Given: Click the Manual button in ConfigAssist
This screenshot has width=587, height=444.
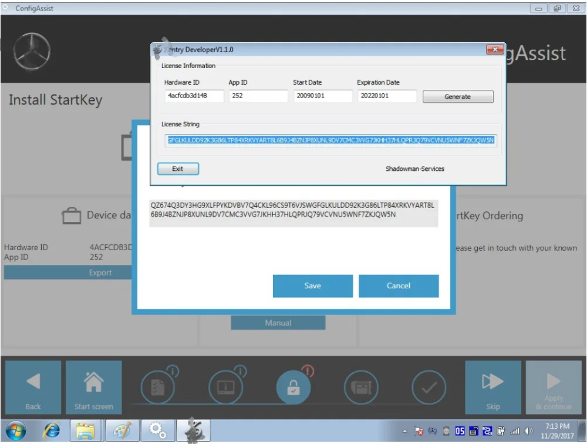Looking at the screenshot, I should [x=278, y=322].
